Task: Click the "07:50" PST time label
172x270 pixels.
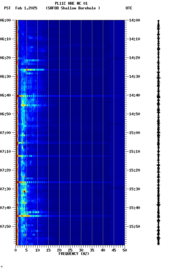Action: pos(5,227)
